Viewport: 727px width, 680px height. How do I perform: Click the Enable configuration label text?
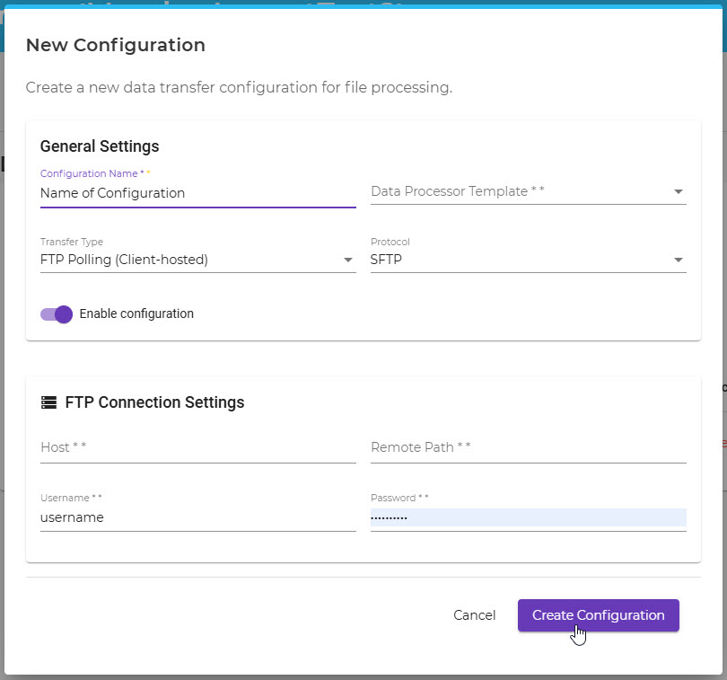pyautogui.click(x=136, y=314)
